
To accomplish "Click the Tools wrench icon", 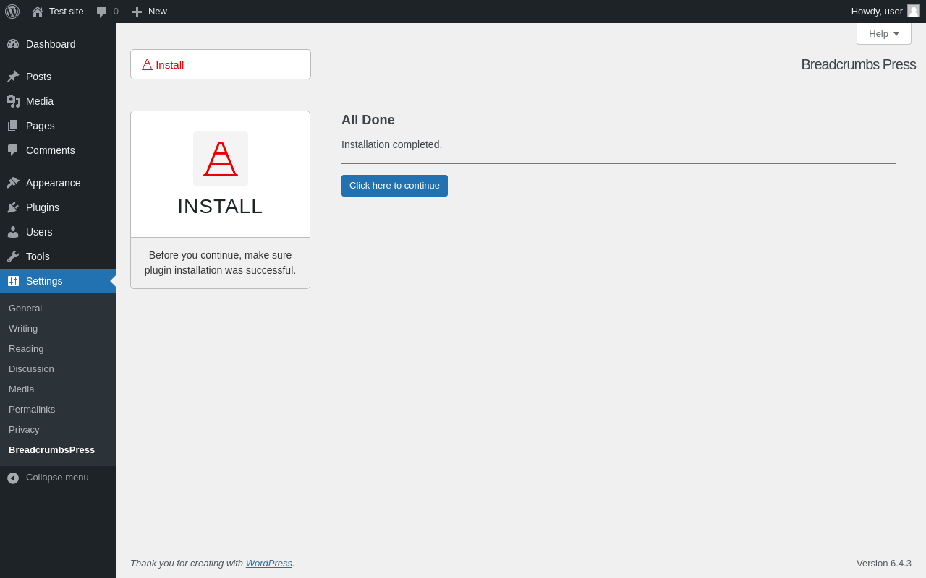I will point(13,256).
